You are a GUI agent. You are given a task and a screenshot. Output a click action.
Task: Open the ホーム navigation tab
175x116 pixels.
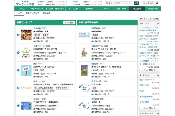(22, 9)
